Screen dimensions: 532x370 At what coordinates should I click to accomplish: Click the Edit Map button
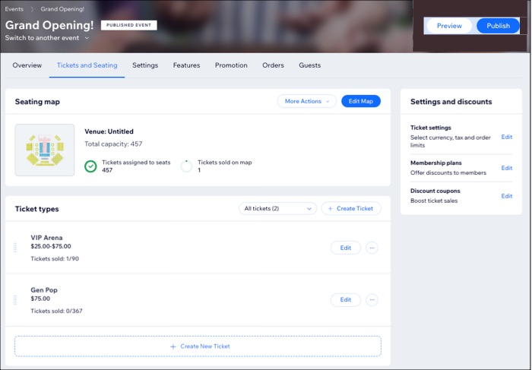coord(361,101)
